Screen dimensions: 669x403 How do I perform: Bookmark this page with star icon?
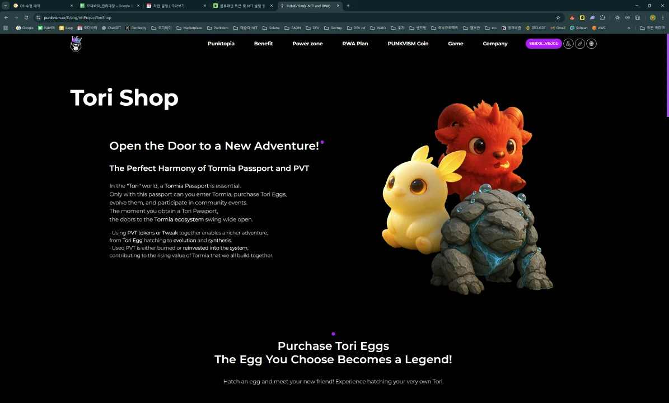558,18
